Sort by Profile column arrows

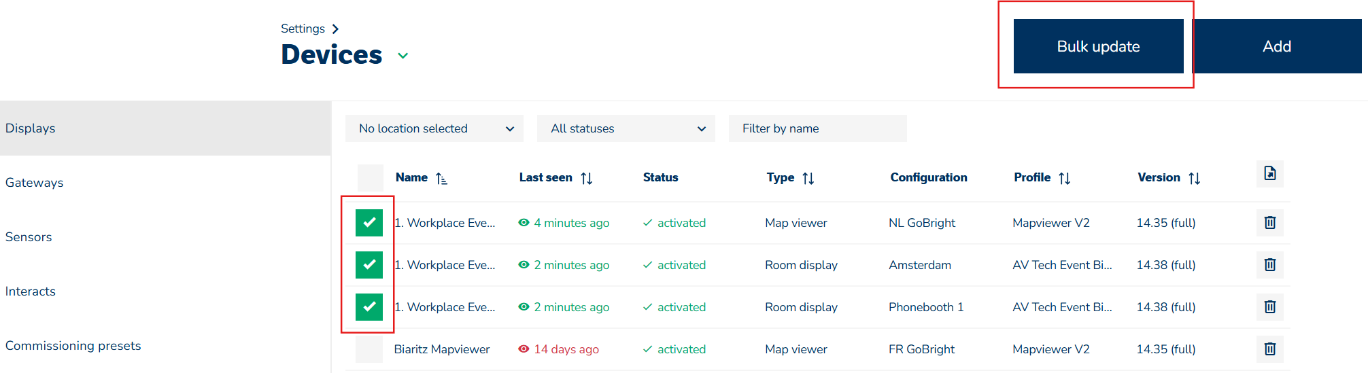pyautogui.click(x=1064, y=179)
